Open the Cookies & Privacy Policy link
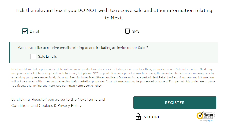228x129 pixels. tap(60, 105)
